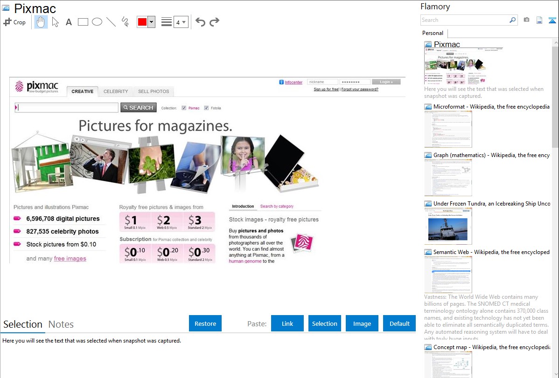Open the Personal tab in Flamory
Screen dimensions: 559x378
pyautogui.click(x=433, y=33)
